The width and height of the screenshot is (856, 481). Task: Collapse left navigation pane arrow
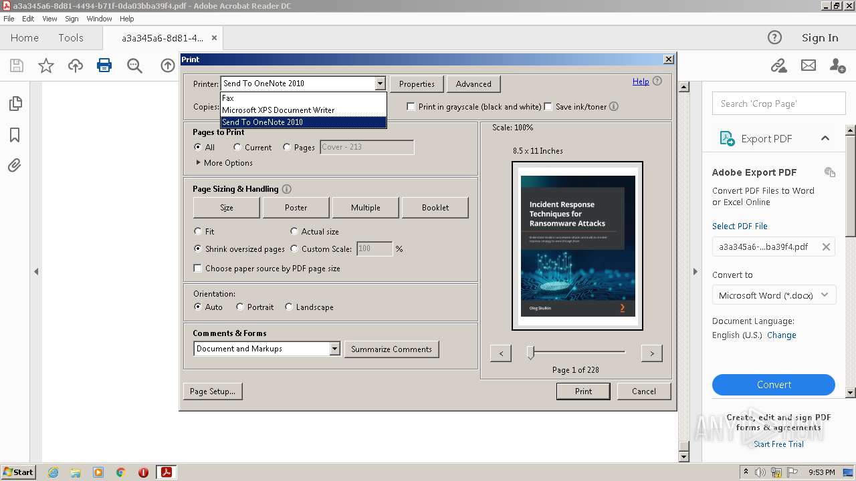coord(36,271)
